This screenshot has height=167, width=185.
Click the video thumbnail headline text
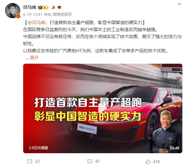coord(88,109)
